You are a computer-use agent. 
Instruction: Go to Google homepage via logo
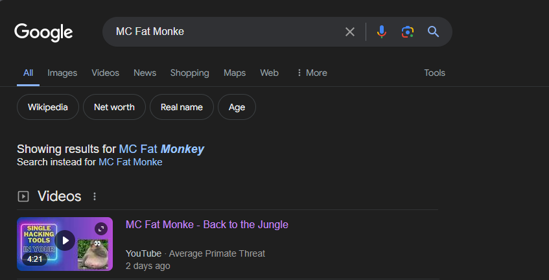point(43,32)
